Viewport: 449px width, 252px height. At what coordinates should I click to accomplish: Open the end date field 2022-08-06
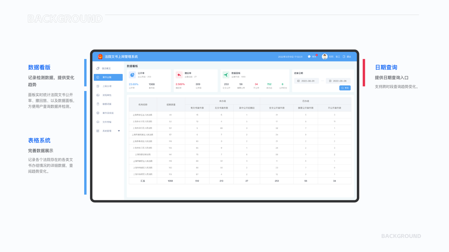pos(338,81)
